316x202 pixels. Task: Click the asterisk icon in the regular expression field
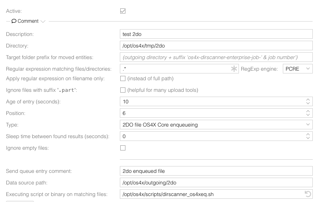point(234,69)
